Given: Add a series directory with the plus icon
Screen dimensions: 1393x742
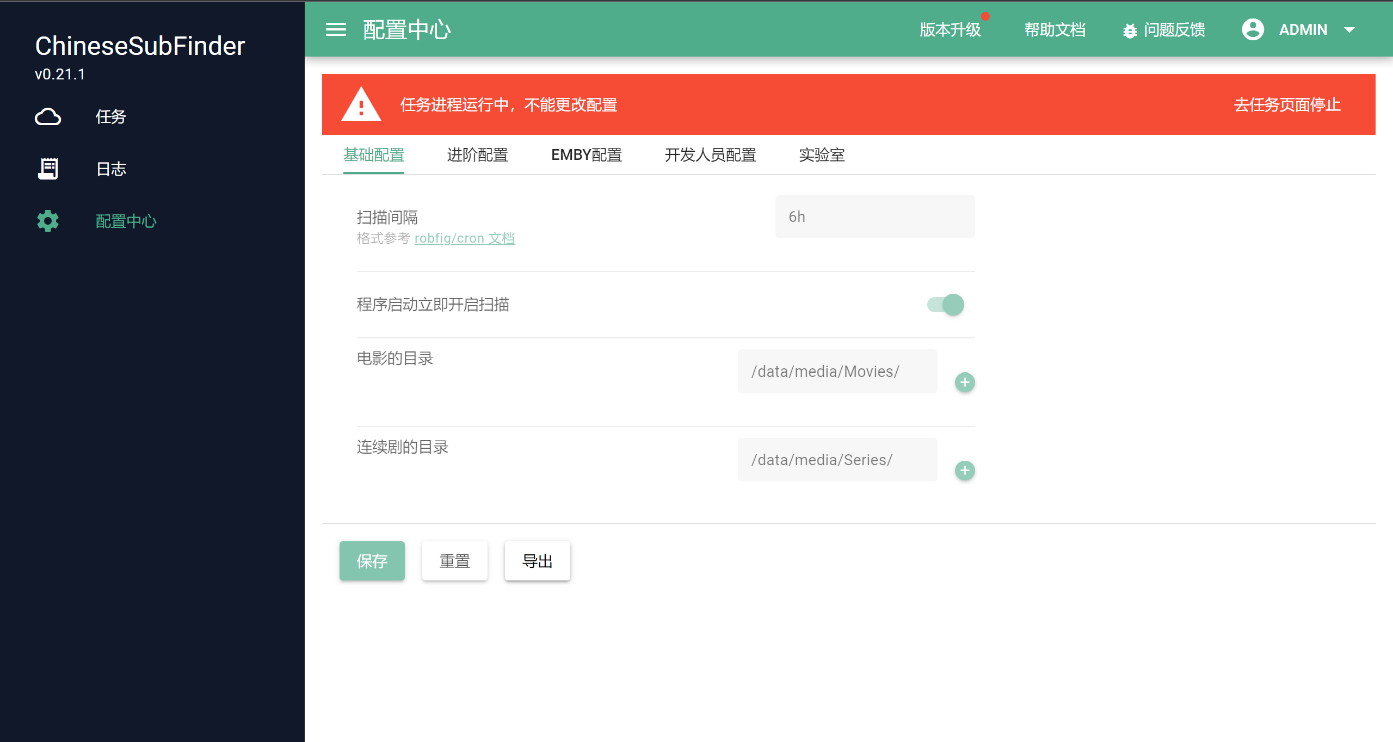Looking at the screenshot, I should (x=965, y=470).
